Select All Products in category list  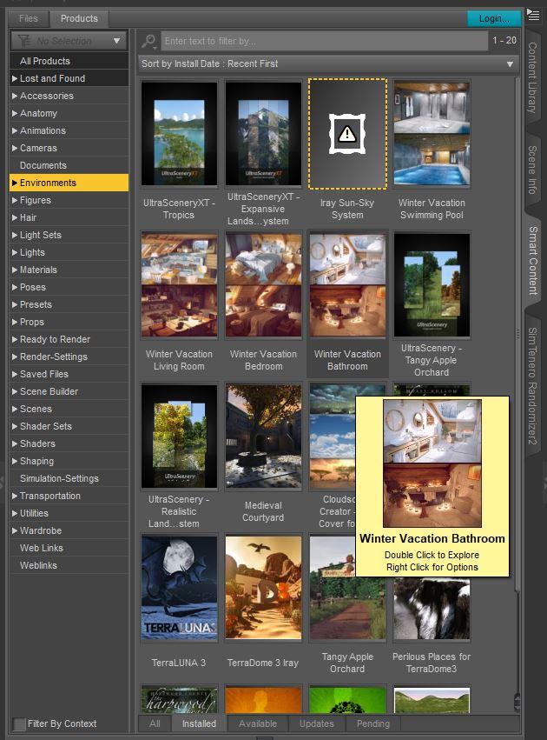69,61
